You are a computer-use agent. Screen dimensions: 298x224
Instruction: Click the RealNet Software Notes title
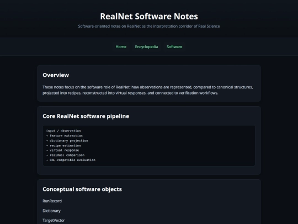tap(149, 17)
